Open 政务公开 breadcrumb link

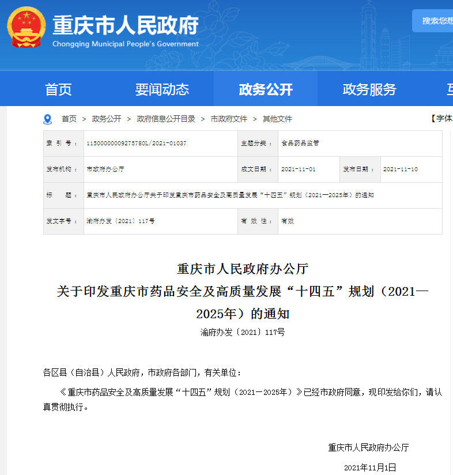click(107, 119)
